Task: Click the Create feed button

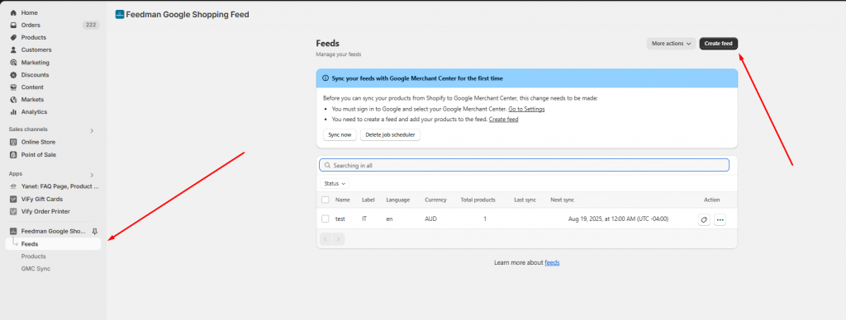Action: [x=719, y=44]
